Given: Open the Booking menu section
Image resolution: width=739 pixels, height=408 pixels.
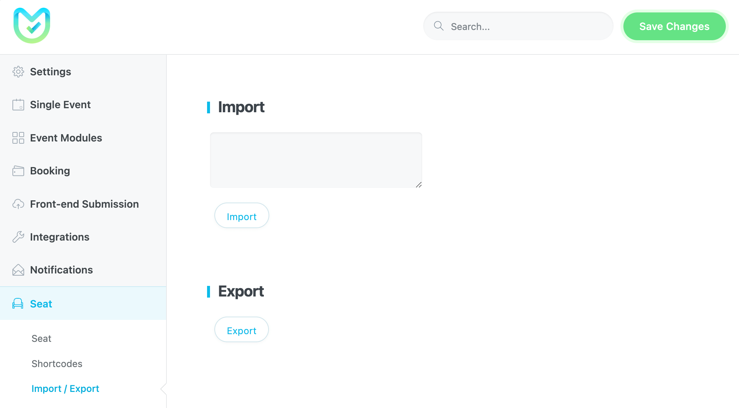Looking at the screenshot, I should (50, 171).
